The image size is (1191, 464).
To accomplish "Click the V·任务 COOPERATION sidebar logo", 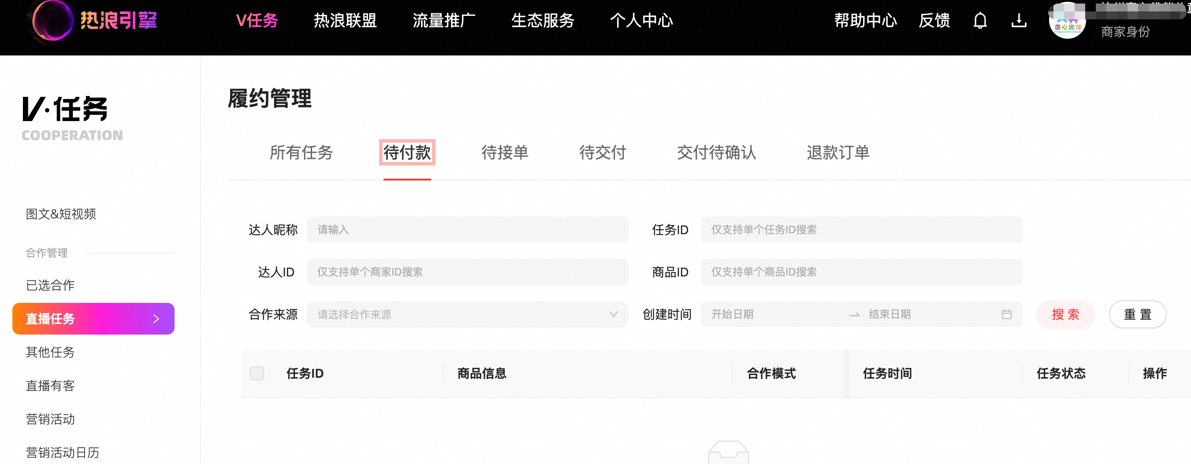I will pyautogui.click(x=72, y=118).
